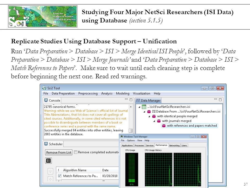
Task: Click the Scheduler panel monitor icon
Action: click(x=46, y=144)
